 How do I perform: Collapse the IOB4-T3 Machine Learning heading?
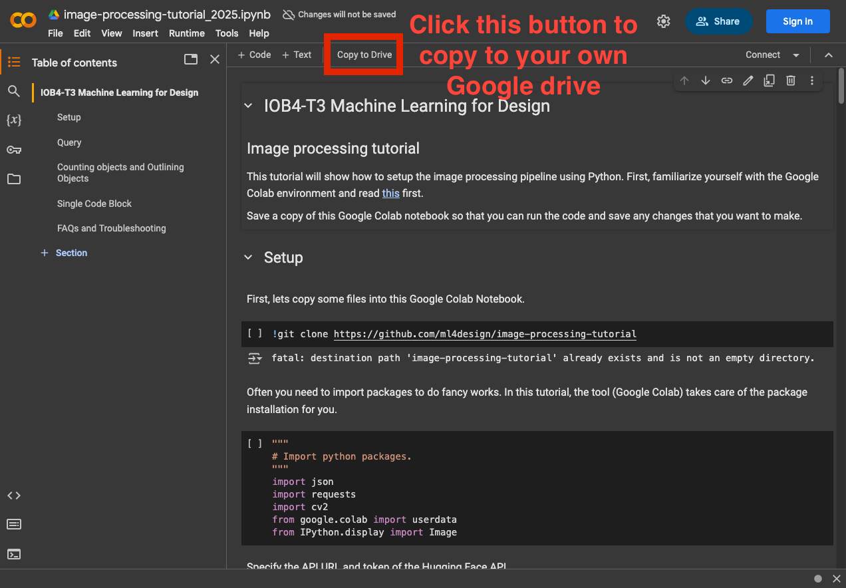click(249, 106)
